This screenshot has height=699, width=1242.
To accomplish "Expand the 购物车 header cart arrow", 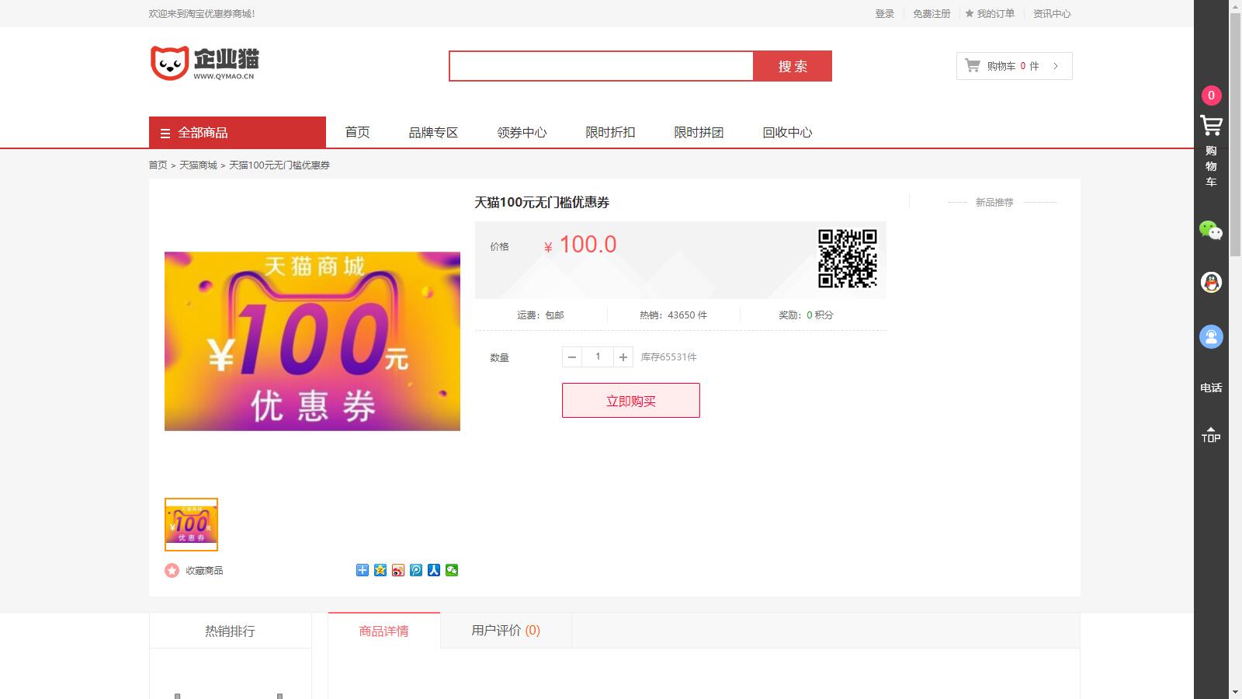I will (1056, 66).
